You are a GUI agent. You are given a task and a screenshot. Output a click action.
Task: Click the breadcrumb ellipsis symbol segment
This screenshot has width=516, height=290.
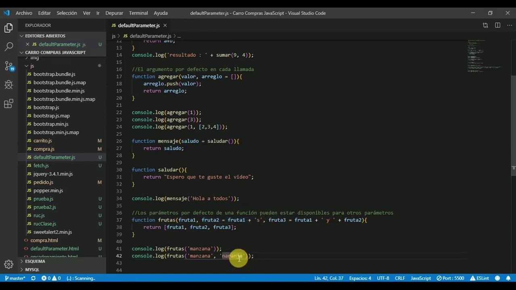179,36
